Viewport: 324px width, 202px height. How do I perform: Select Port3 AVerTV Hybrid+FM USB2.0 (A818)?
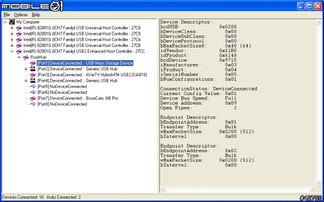coord(92,75)
